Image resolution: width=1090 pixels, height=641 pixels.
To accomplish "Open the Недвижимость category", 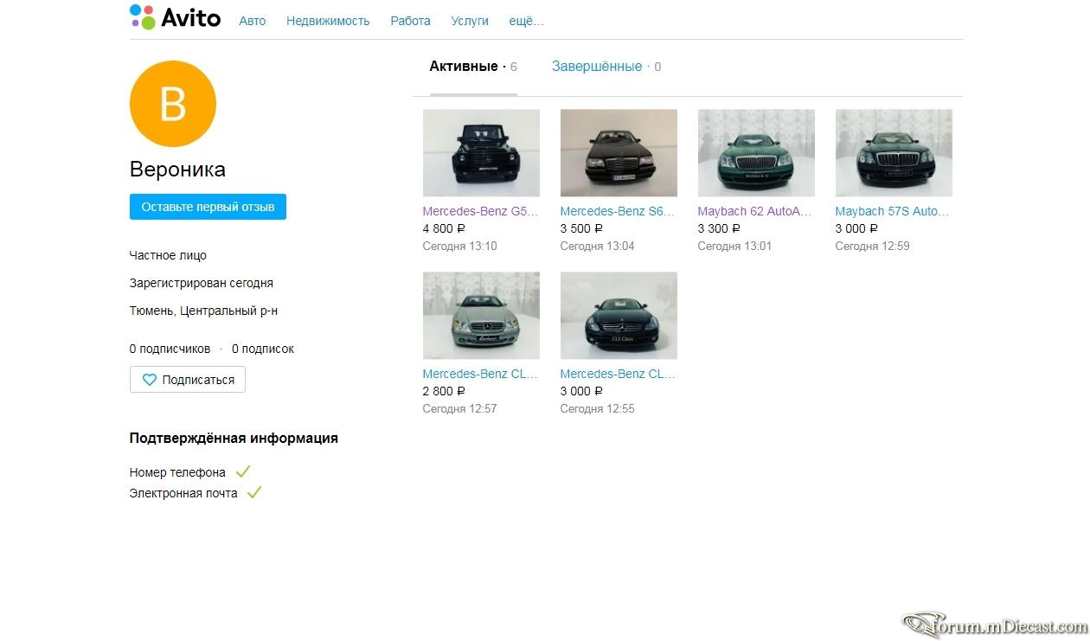I will (x=328, y=21).
